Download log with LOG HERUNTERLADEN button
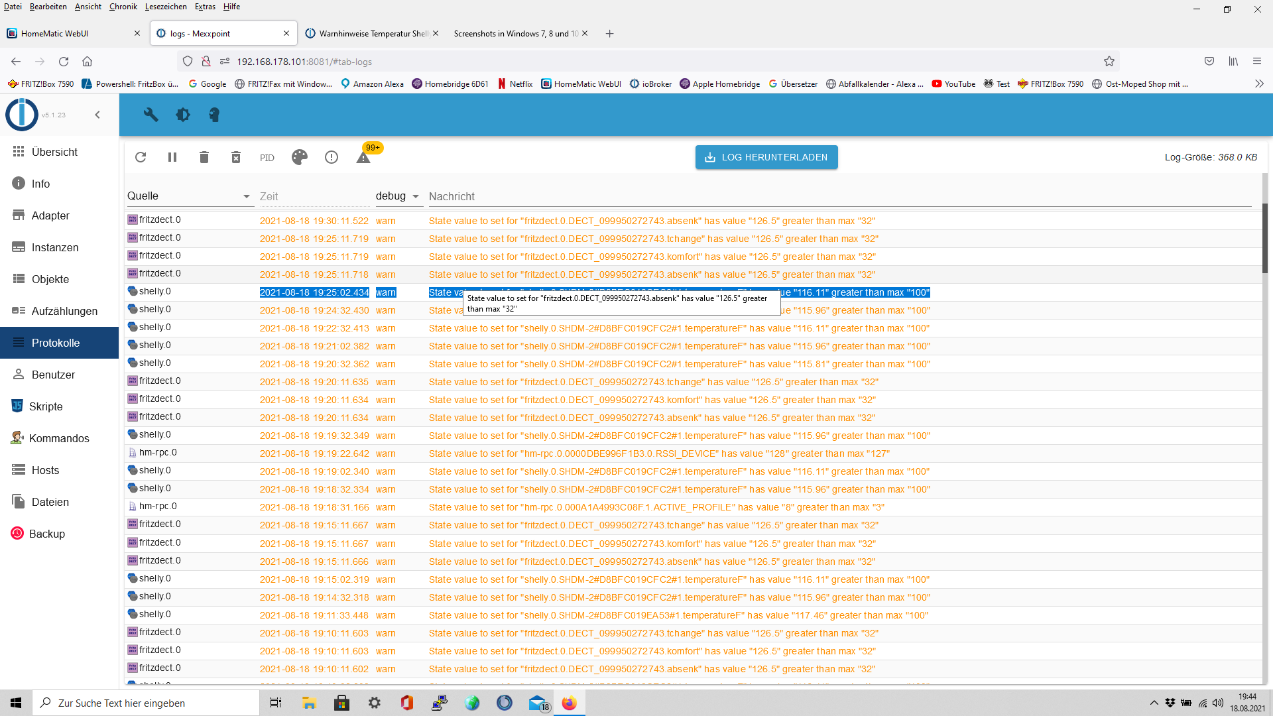The width and height of the screenshot is (1273, 716). tap(766, 157)
